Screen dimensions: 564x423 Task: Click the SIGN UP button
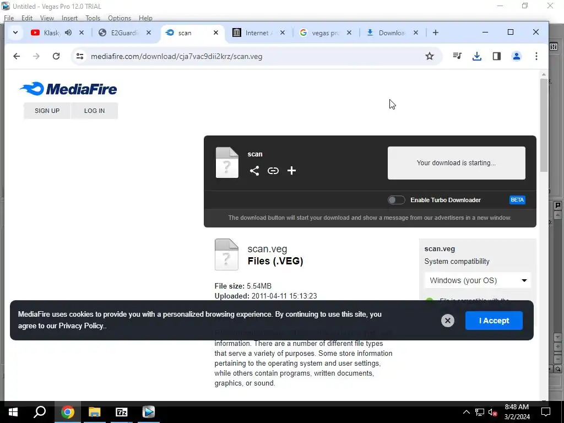pos(47,111)
